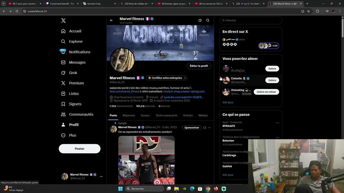Viewport: 344px width, 193px height.
Task: Switch to the Posts tab
Action: pyautogui.click(x=113, y=116)
